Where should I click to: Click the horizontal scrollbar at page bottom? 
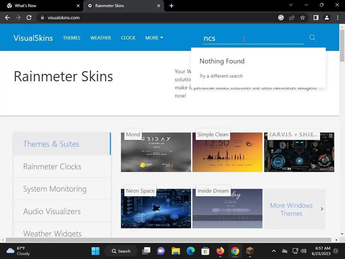click(168, 240)
